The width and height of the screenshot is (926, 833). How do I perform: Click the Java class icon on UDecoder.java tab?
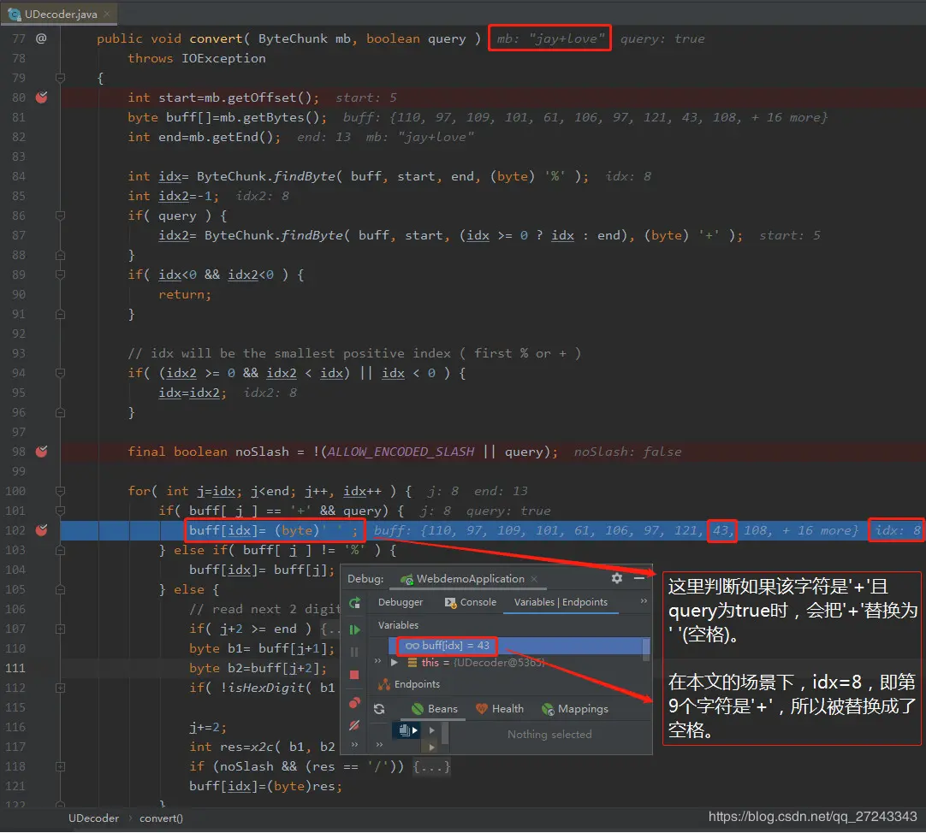pos(15,15)
